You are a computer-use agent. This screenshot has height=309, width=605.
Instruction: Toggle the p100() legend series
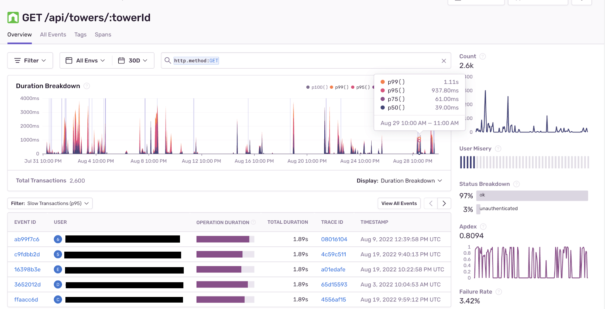coord(317,87)
